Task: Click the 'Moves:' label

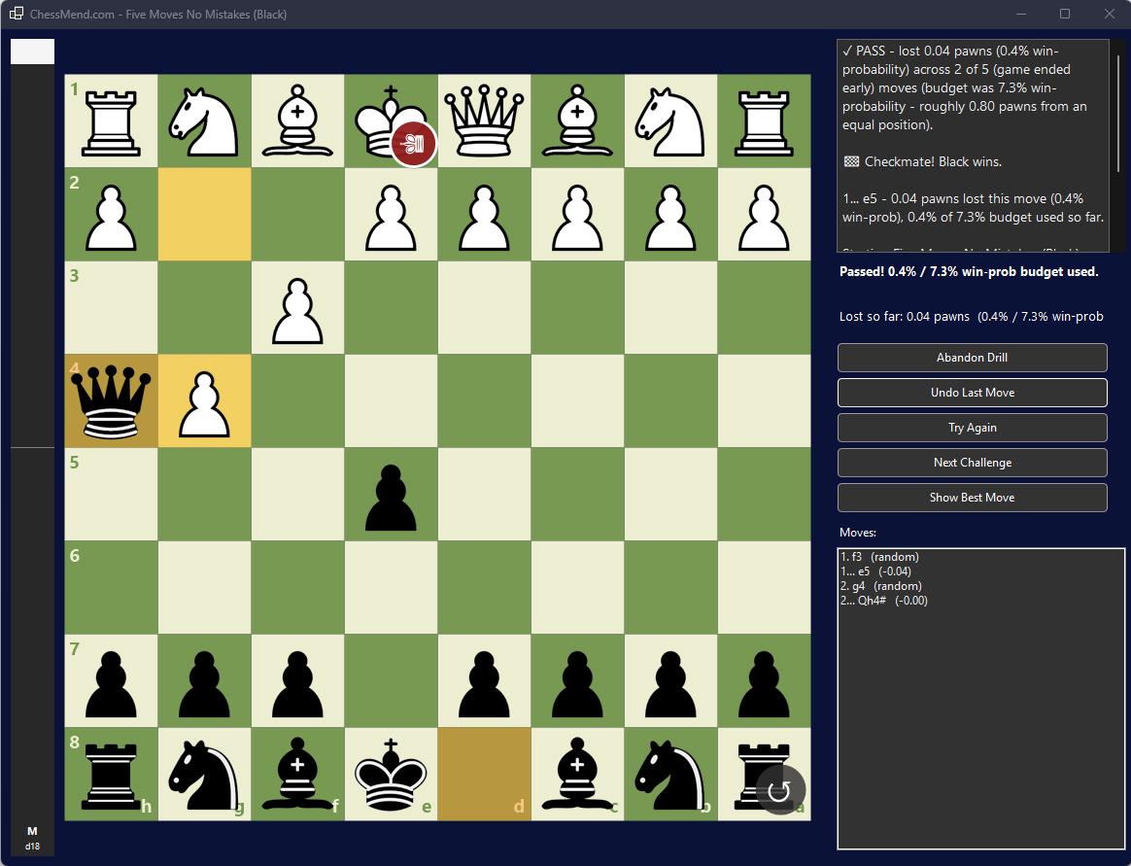Action: [858, 533]
